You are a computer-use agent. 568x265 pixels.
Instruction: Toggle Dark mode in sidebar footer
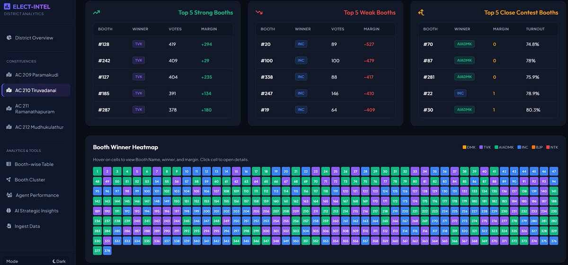pyautogui.click(x=59, y=261)
